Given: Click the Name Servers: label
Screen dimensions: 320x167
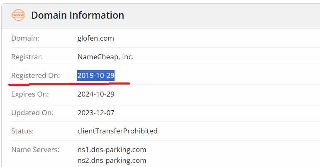Looking at the screenshot, I should click(35, 150).
